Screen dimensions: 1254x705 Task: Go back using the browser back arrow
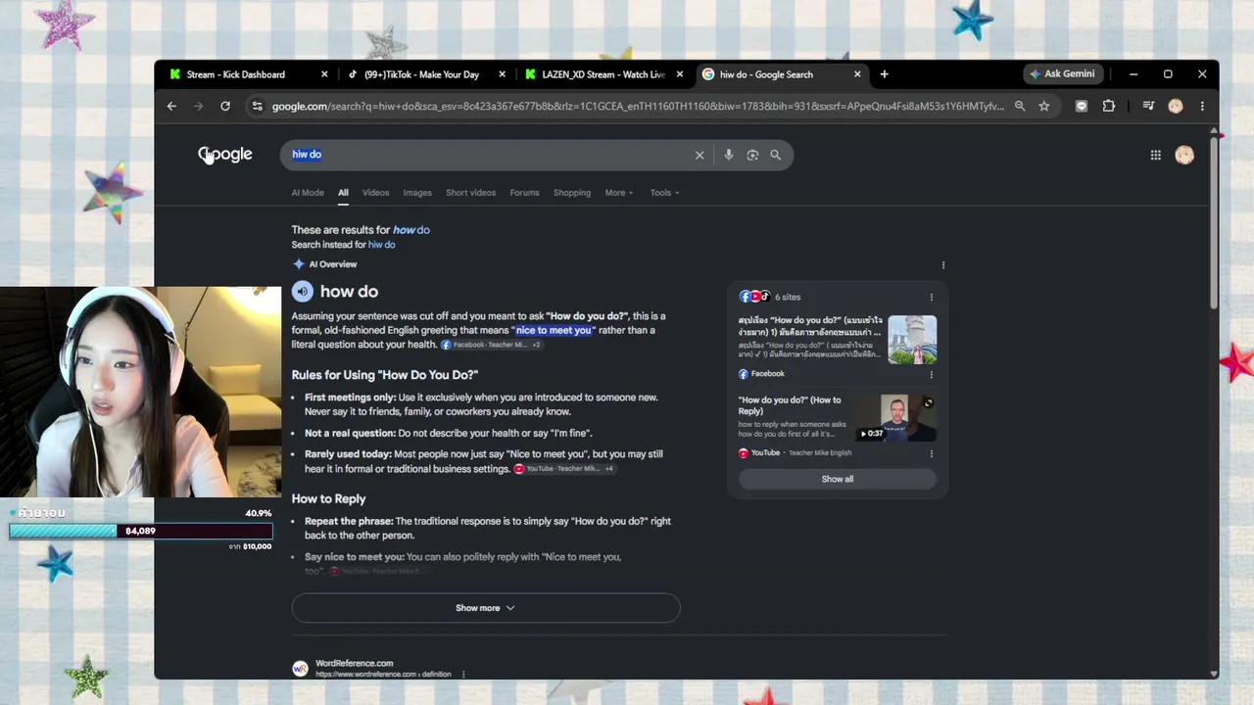coord(171,106)
